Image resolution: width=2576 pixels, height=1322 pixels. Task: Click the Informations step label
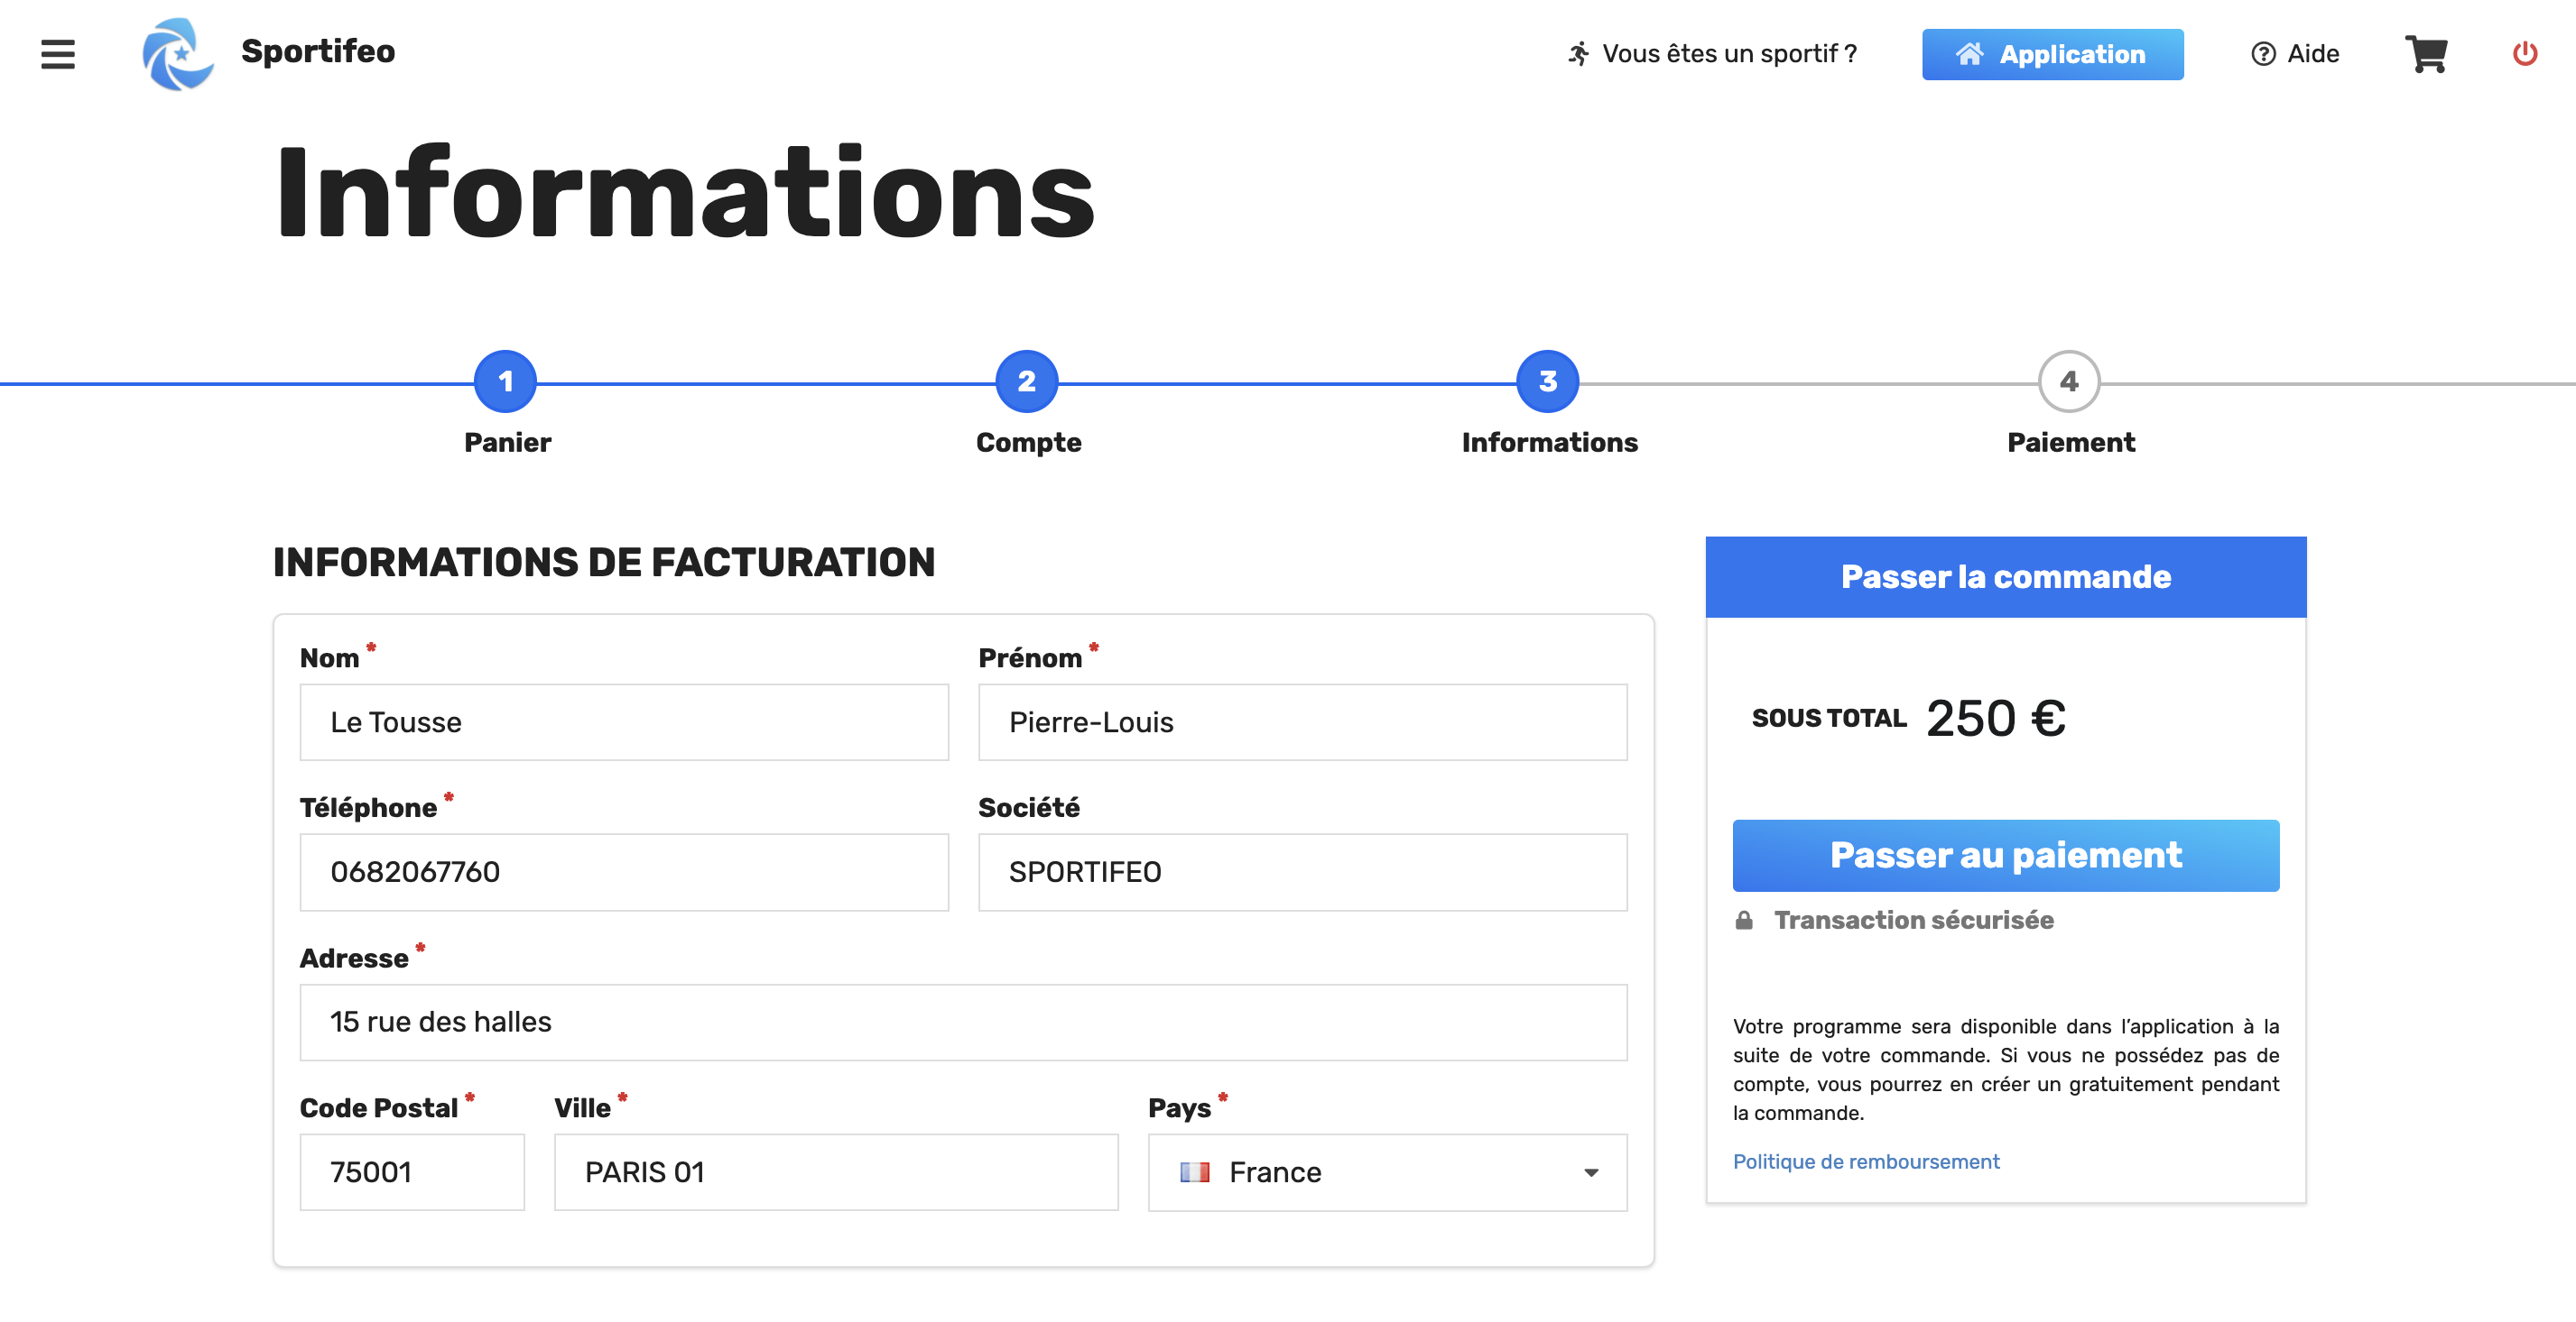click(x=1549, y=443)
